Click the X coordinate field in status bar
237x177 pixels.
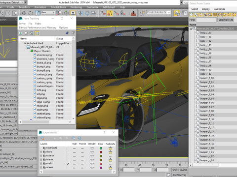129,170
